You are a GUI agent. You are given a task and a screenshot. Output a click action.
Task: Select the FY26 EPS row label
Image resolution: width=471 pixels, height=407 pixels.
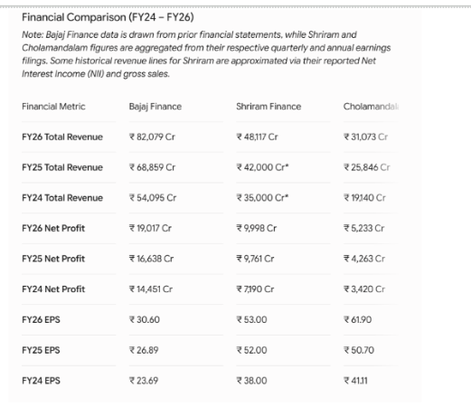click(x=41, y=319)
